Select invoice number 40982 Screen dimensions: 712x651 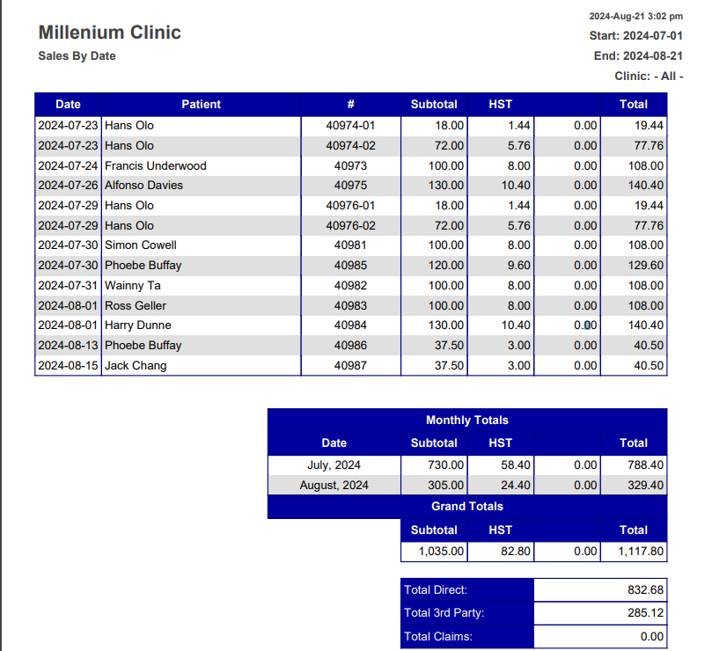click(350, 286)
